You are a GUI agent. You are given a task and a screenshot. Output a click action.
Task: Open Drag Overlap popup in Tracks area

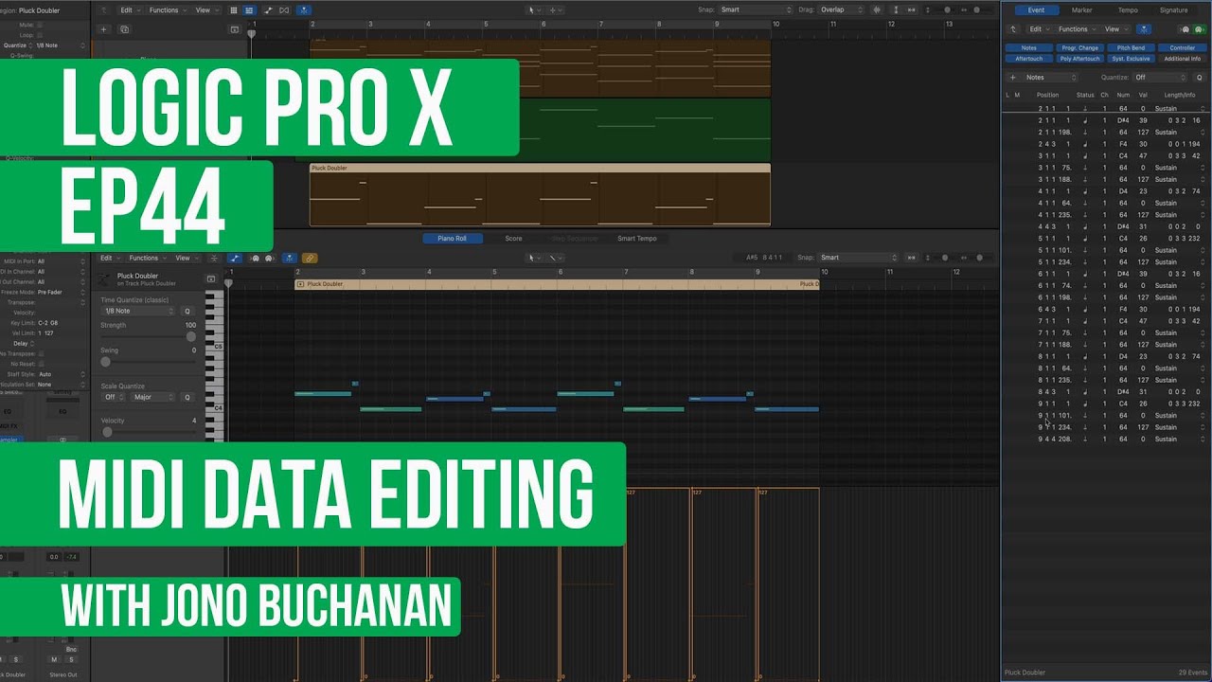tap(840, 10)
